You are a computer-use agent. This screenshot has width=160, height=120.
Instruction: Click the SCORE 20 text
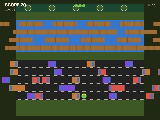(15, 5)
